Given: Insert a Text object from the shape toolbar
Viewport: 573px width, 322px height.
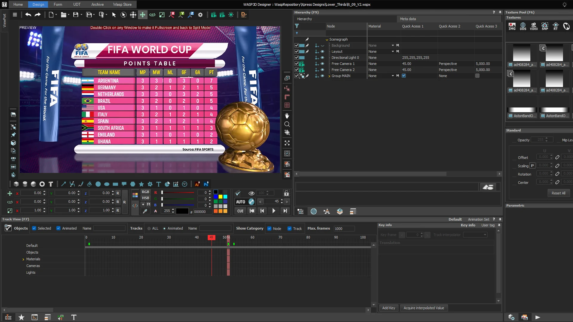Looking at the screenshot, I should pos(51,184).
